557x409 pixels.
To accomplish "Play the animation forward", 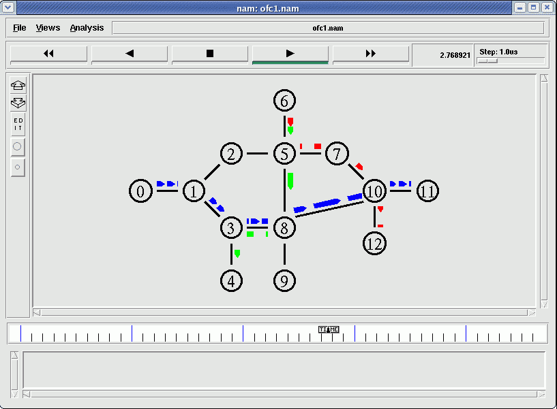I will [290, 54].
